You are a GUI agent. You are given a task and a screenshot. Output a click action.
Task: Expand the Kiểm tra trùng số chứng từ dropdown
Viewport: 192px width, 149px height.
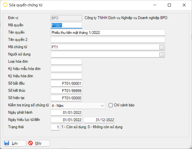[102, 105]
